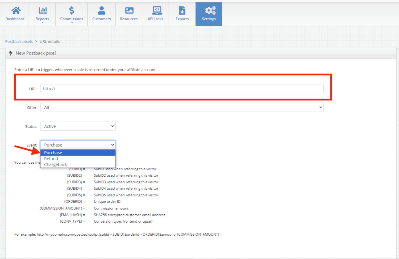399x259 pixels.
Task: Click the URL details breadcrumb text
Action: (x=50, y=41)
